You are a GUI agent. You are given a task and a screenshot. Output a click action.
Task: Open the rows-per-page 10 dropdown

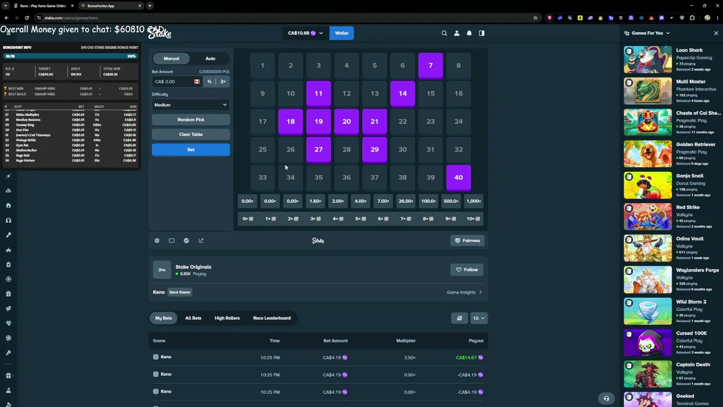478,318
